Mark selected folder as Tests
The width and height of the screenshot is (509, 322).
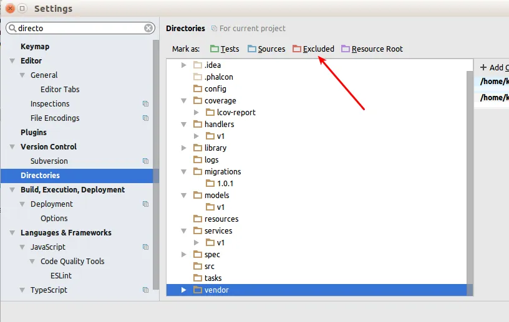(x=225, y=49)
